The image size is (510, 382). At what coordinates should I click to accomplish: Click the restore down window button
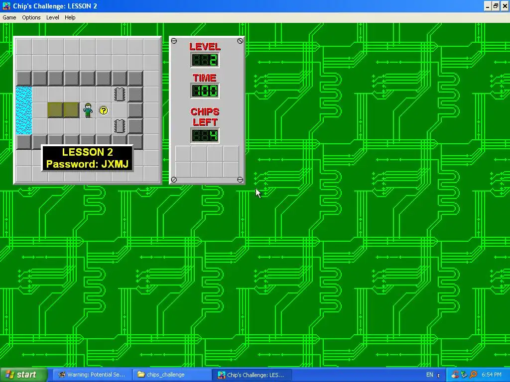coord(496,6)
